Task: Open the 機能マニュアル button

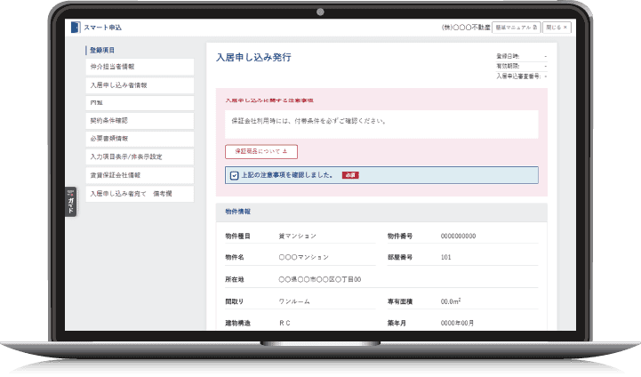Action: (517, 28)
